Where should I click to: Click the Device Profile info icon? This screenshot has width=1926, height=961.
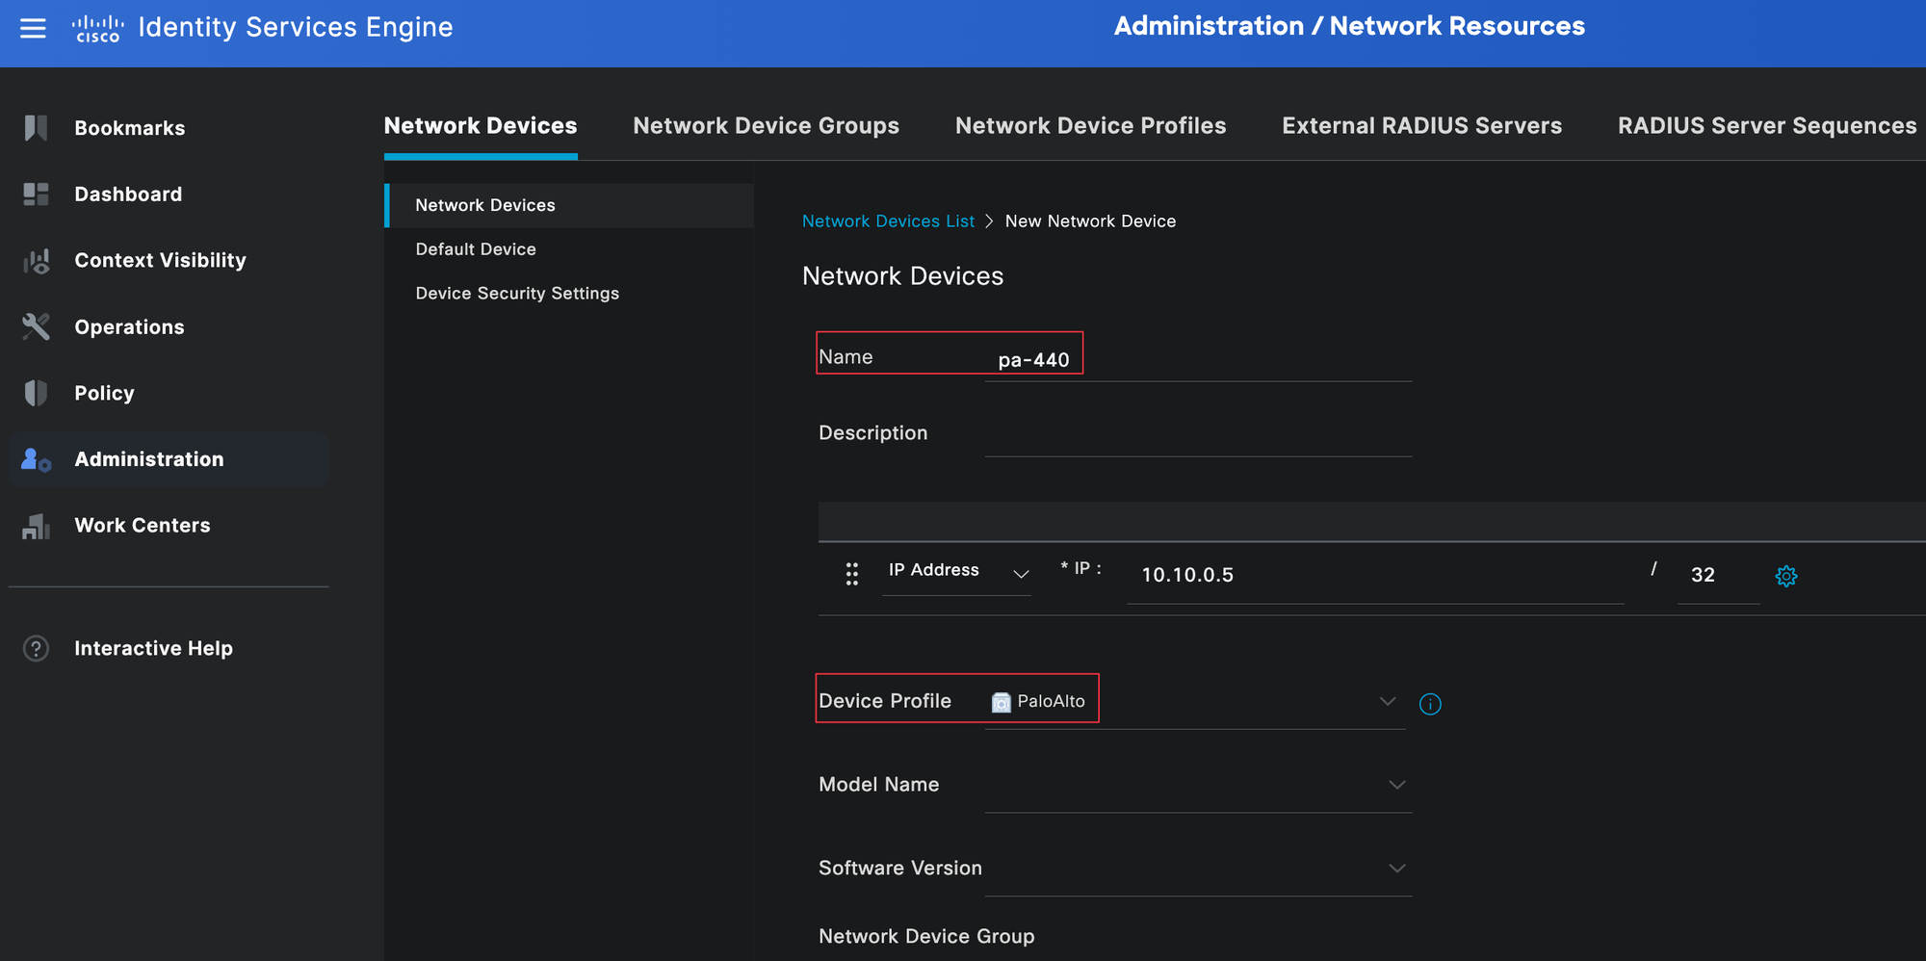[x=1430, y=704]
